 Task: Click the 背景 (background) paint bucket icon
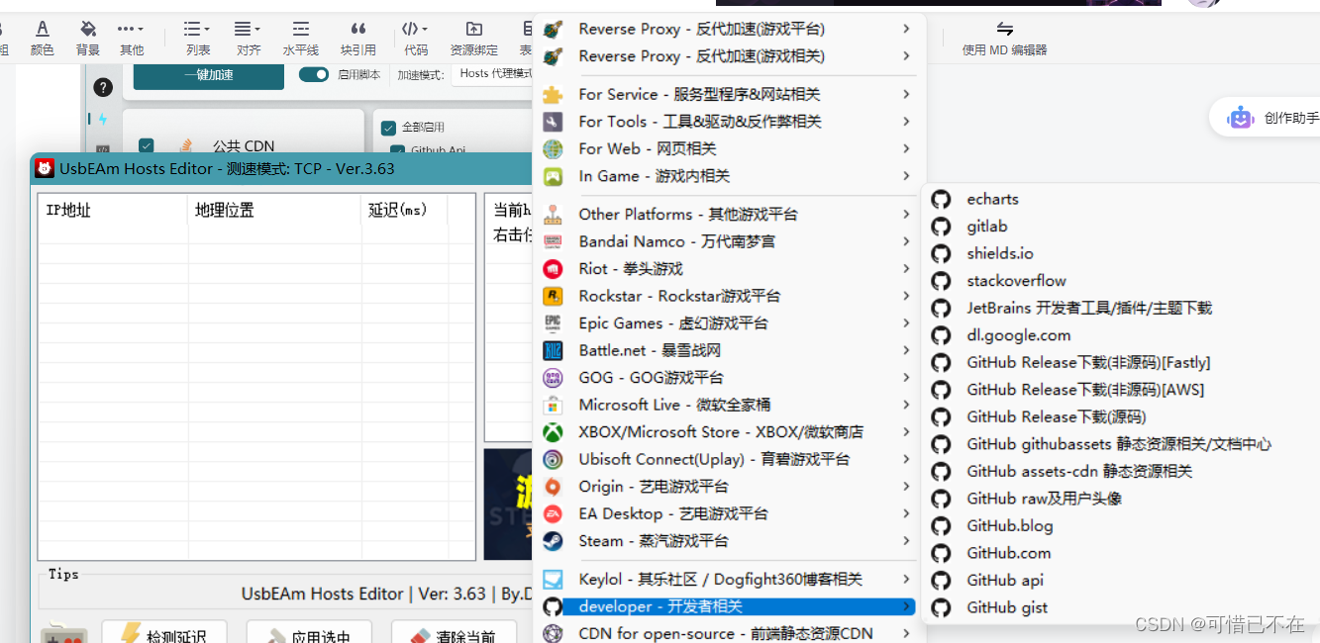tap(87, 30)
